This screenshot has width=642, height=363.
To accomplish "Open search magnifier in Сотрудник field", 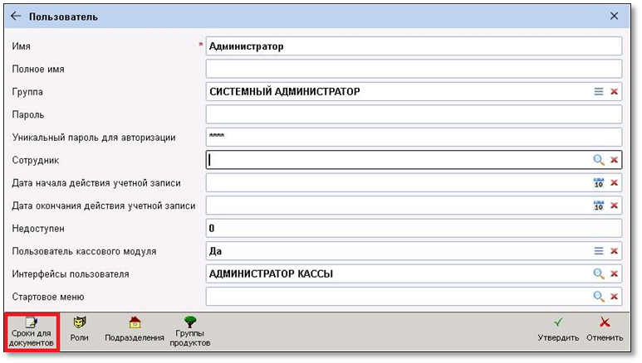I will pyautogui.click(x=598, y=160).
